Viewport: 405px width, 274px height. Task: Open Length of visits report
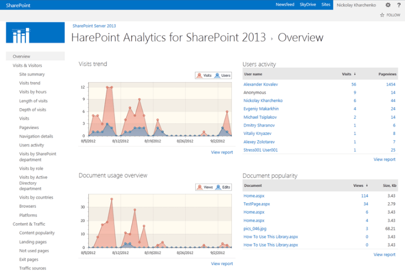pyautogui.click(x=33, y=101)
